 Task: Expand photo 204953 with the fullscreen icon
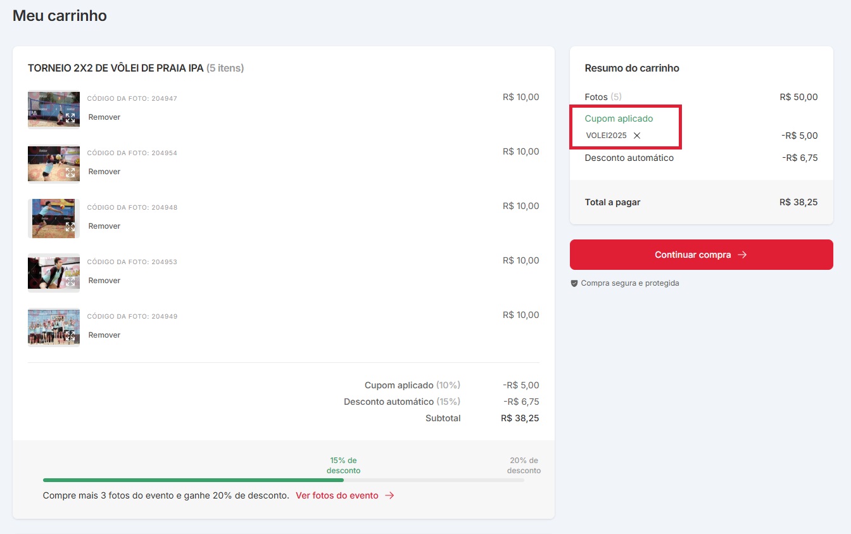tap(70, 281)
